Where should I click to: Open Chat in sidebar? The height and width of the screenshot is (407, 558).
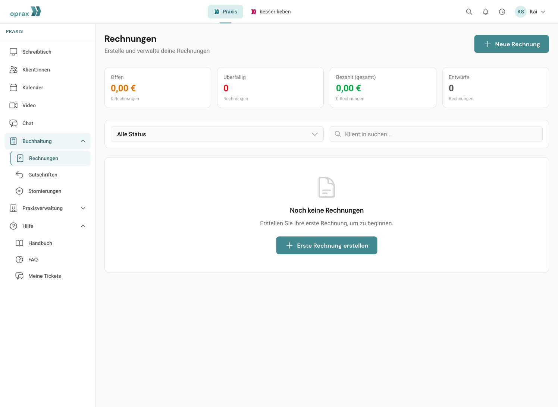point(47,123)
